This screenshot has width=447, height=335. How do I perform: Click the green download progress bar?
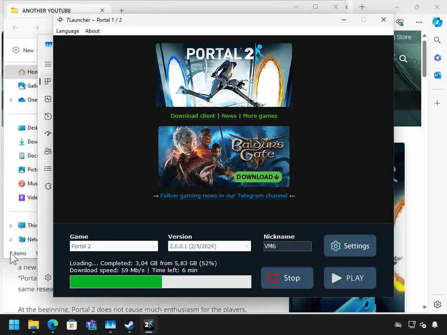click(x=161, y=282)
